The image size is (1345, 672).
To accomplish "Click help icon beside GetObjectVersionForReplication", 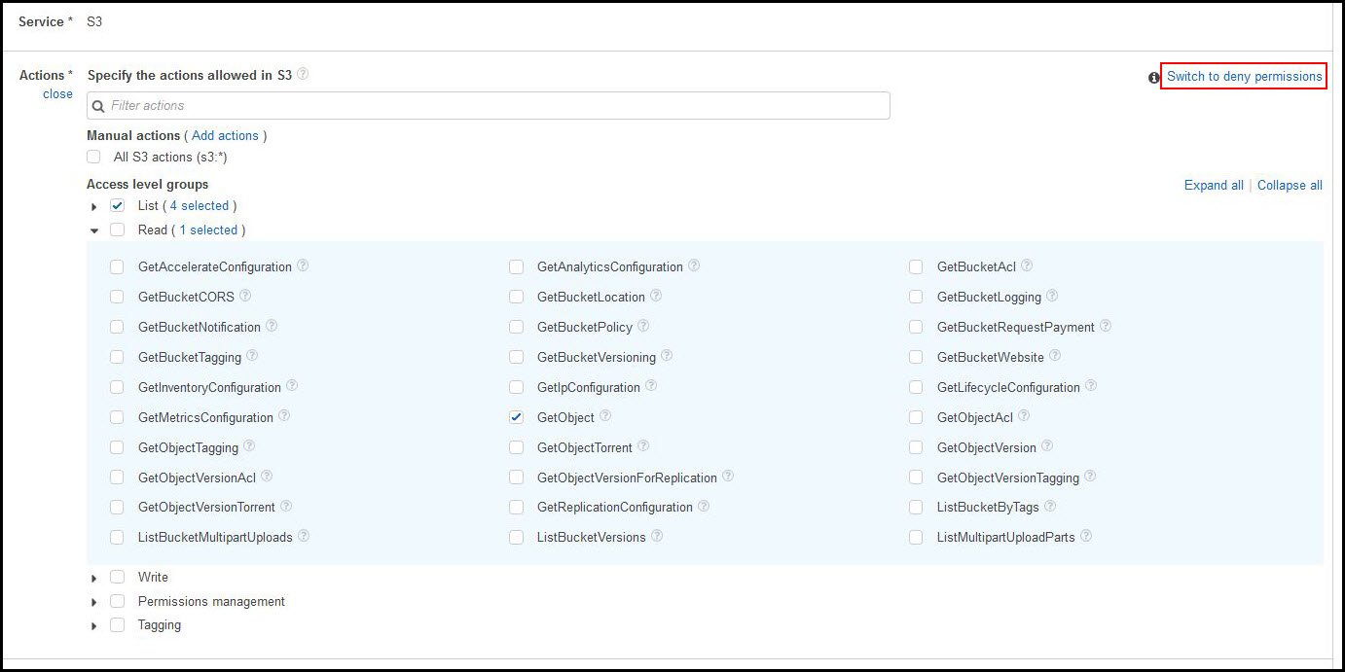I will coord(728,477).
